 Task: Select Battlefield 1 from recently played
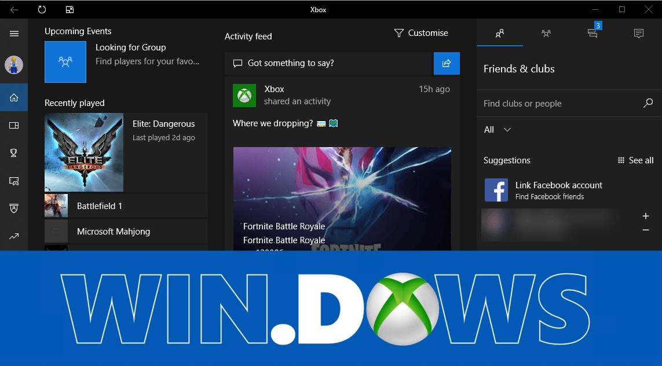pos(126,206)
